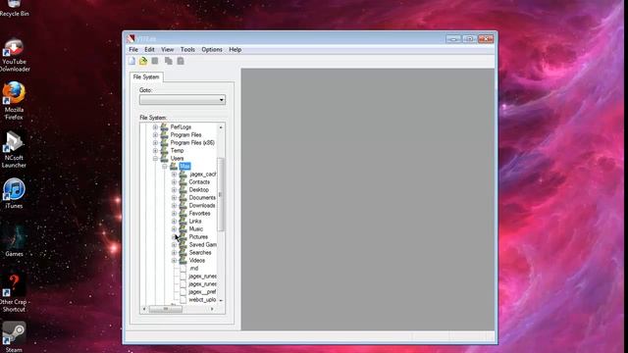Click the Copy toolbar icon

169,61
